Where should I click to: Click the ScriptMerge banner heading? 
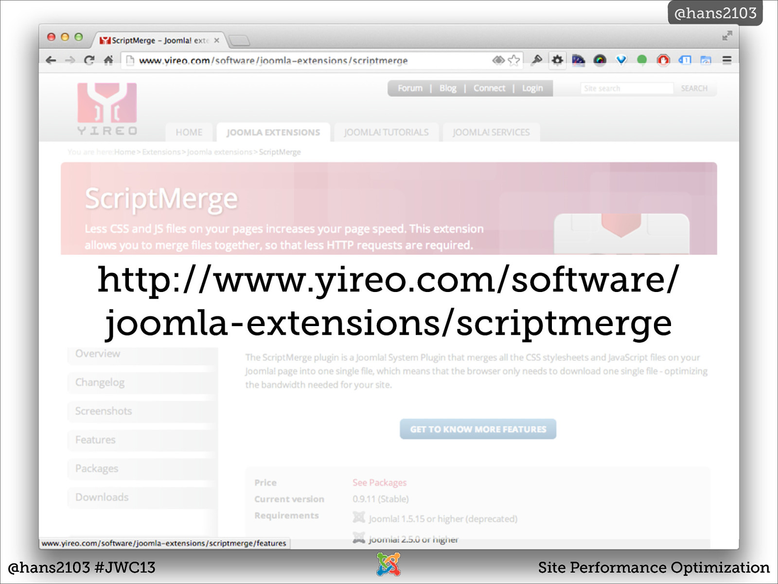point(161,200)
